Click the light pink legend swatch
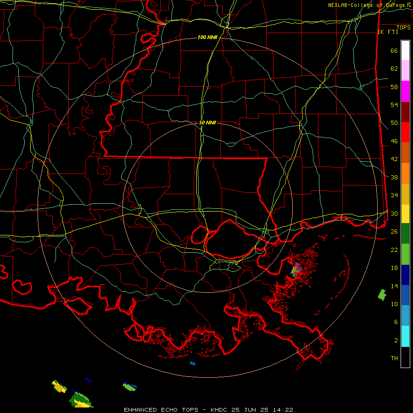The height and width of the screenshot is (413, 413). point(405,71)
